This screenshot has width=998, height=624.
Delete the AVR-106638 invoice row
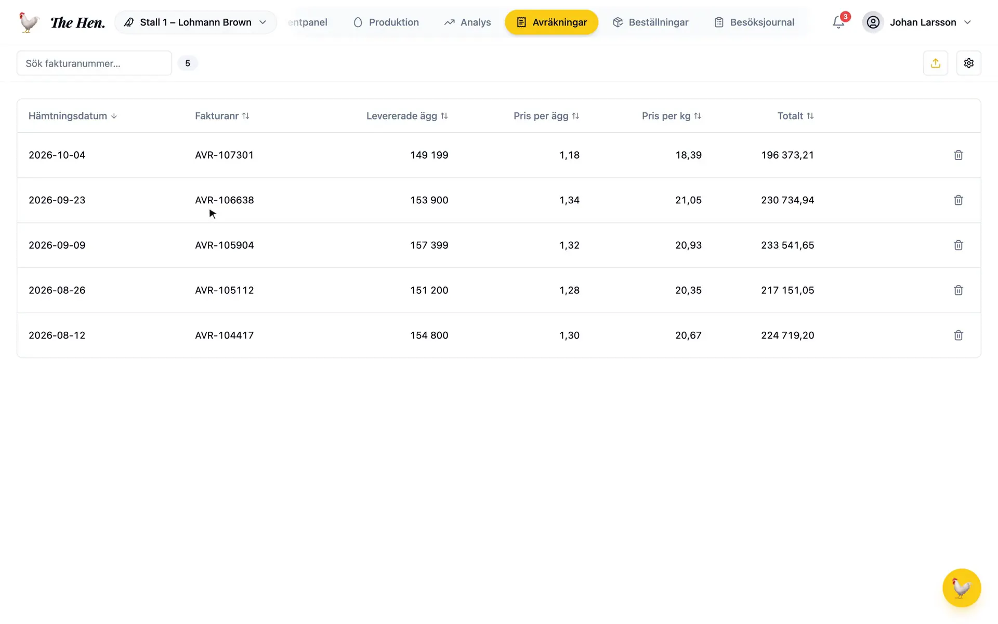(958, 200)
